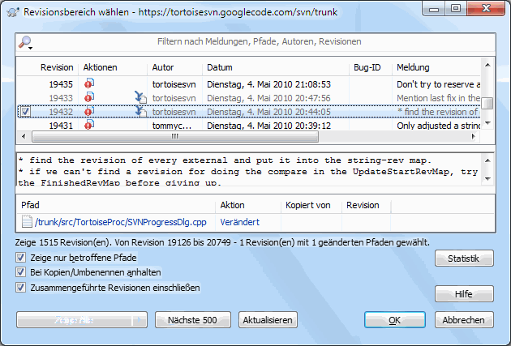The width and height of the screenshot is (511, 346).
Task: Sort by the Meldung column header
Action: pyautogui.click(x=436, y=67)
